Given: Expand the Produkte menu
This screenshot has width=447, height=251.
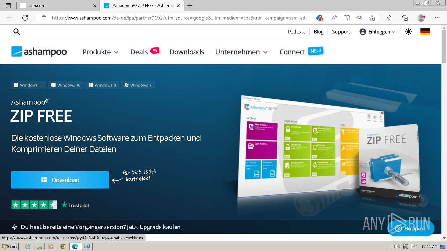Looking at the screenshot, I should point(101,52).
